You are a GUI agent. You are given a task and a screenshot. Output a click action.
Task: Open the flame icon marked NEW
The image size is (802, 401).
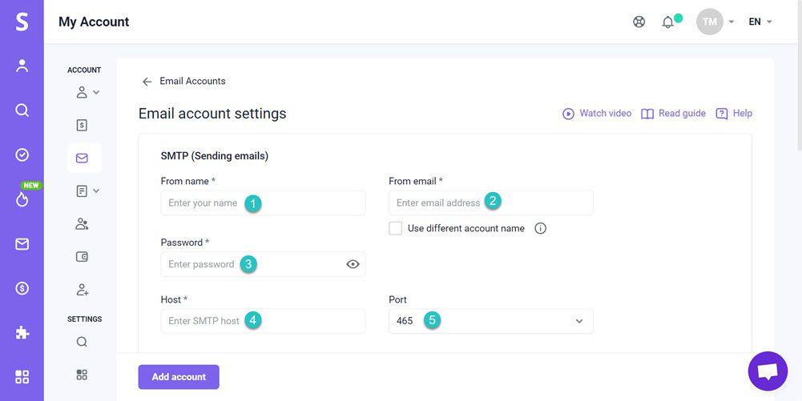click(22, 199)
